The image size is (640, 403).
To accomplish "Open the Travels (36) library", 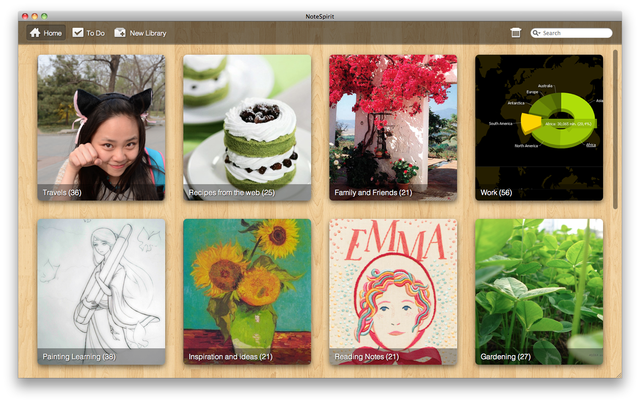I will 101,128.
